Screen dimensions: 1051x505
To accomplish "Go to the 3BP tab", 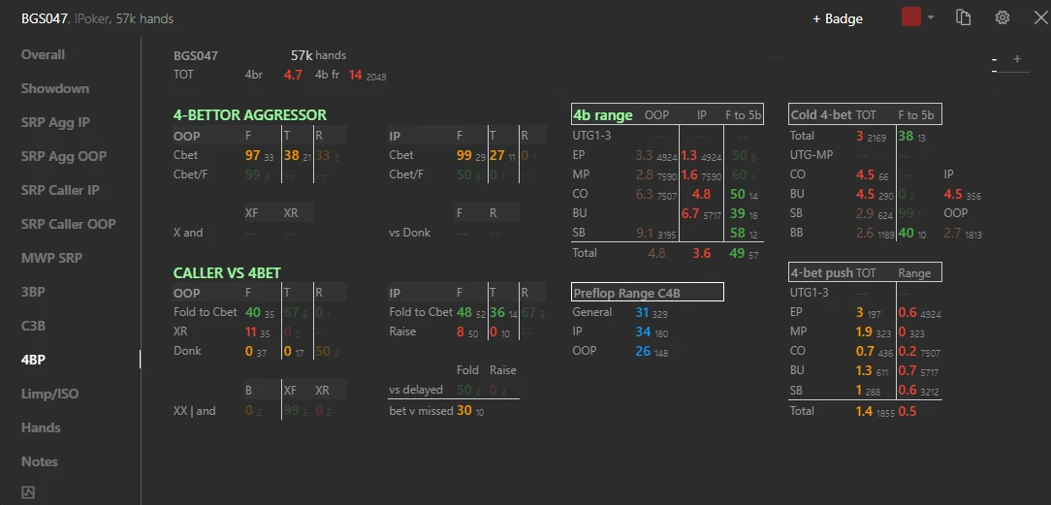I will [33, 292].
